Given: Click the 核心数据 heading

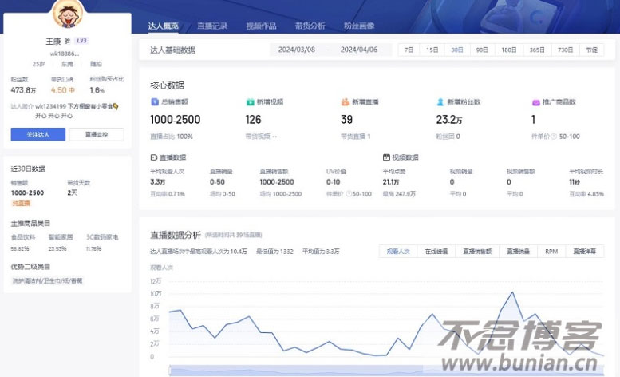Looking at the screenshot, I should click(167, 85).
